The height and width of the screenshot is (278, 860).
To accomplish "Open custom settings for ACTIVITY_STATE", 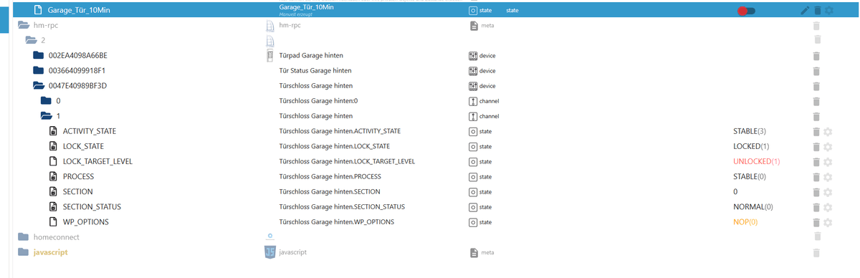I will point(828,131).
